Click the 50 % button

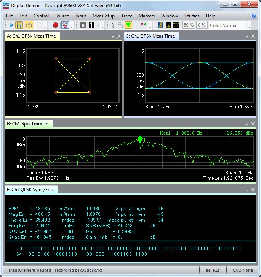pyautogui.click(x=188, y=25)
